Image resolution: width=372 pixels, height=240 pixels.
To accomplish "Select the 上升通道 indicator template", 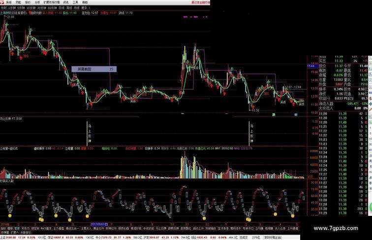I will 292,228.
